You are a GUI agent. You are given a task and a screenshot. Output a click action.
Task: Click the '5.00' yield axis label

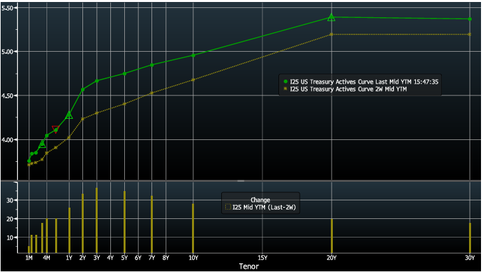[7, 52]
